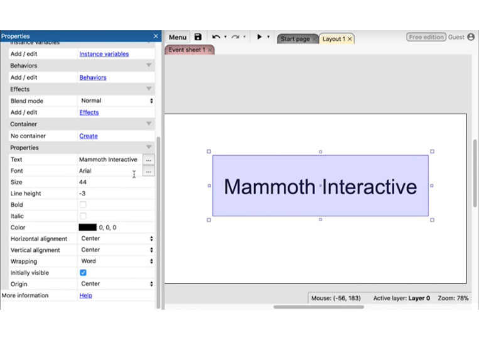Select the Layout 1 tab
Screen dimensions: 479x340
tap(333, 39)
